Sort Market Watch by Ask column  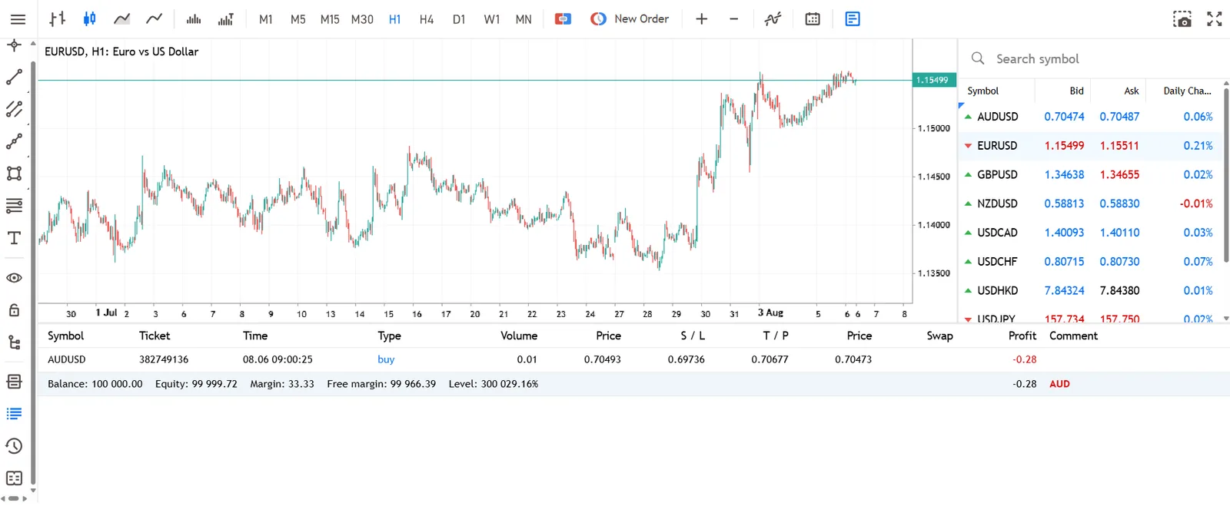pyautogui.click(x=1132, y=91)
